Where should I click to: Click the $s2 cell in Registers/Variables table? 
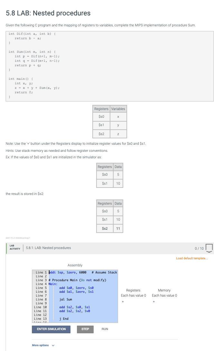point(101,134)
